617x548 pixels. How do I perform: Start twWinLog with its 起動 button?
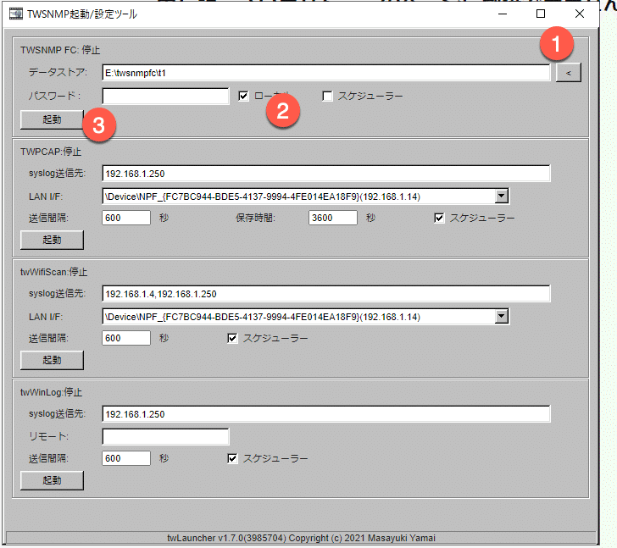(x=52, y=480)
